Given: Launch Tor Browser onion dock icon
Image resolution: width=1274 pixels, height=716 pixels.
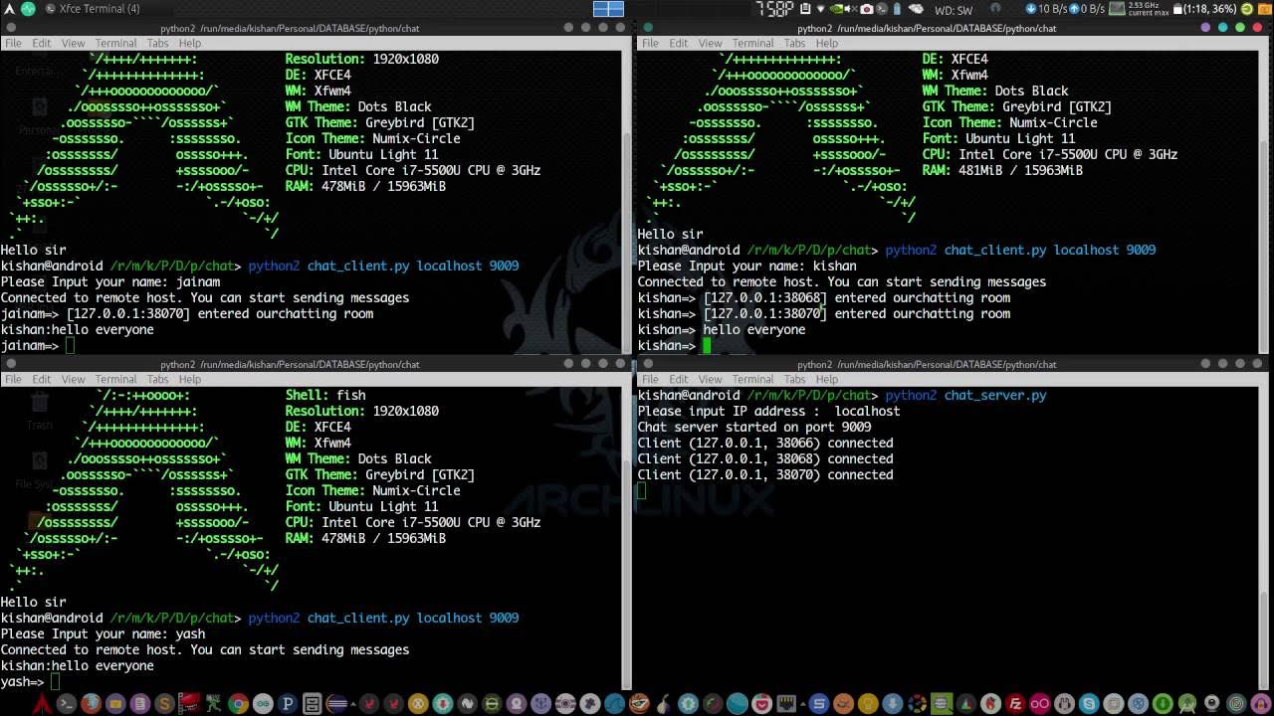Looking at the screenshot, I should [x=664, y=704].
